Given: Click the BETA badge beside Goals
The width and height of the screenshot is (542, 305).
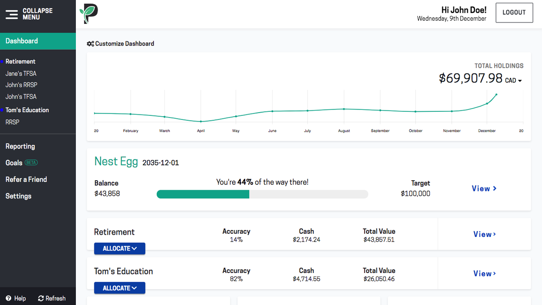Looking at the screenshot, I should click(x=31, y=163).
